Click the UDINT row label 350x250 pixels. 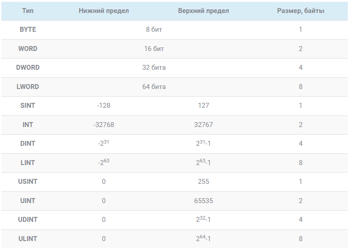[28, 220]
